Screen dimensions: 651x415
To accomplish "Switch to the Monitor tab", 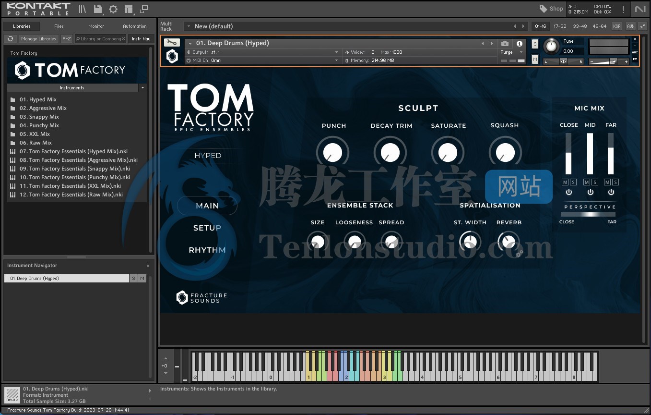I will [x=96, y=26].
